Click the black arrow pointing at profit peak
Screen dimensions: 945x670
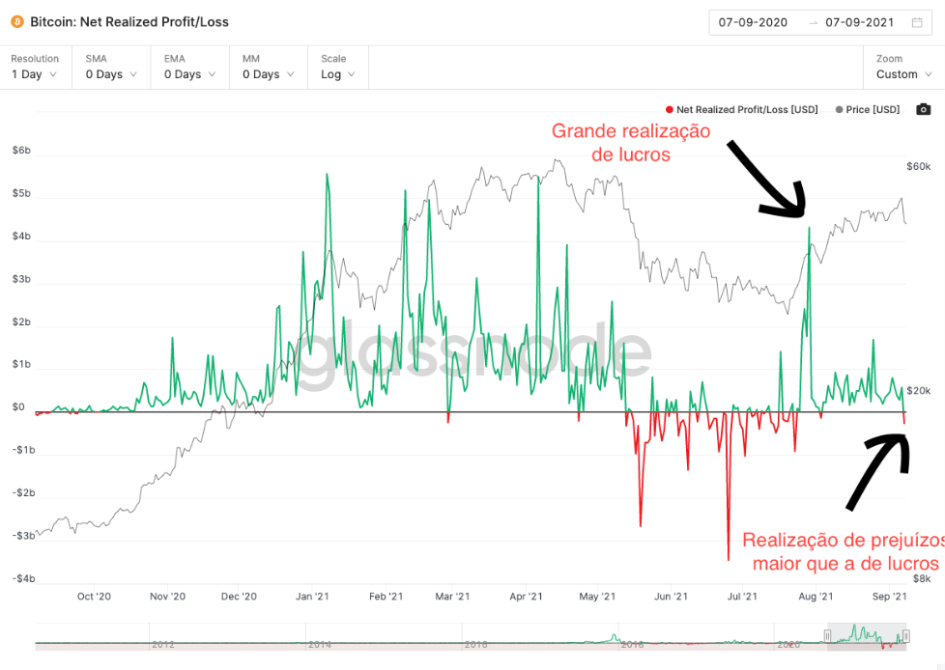[x=765, y=178]
